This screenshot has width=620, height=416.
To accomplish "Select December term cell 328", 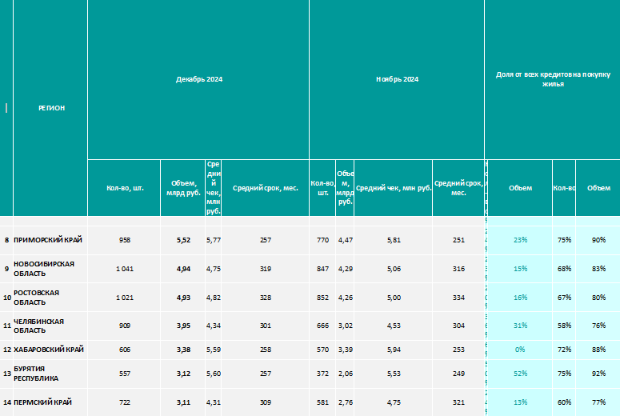I will 265,298.
